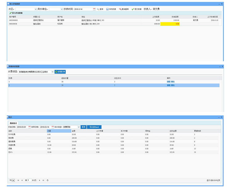Click the 新增阶梯 add button

[60, 72]
